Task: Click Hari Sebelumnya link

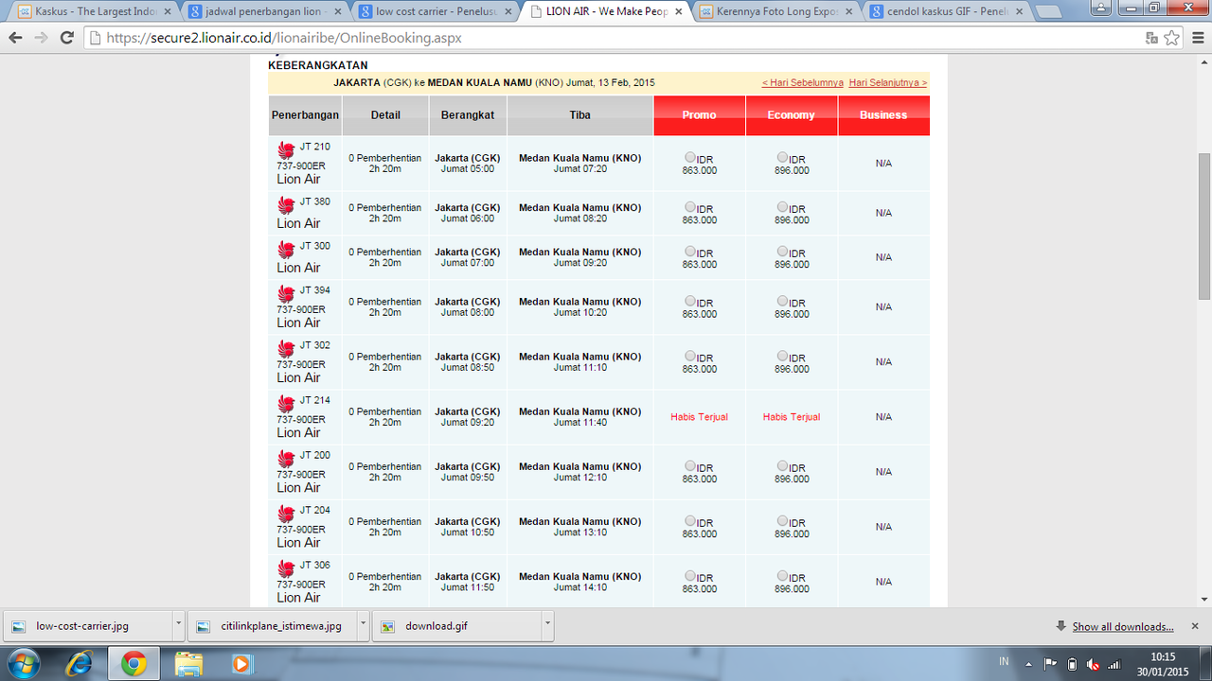Action: pos(803,82)
